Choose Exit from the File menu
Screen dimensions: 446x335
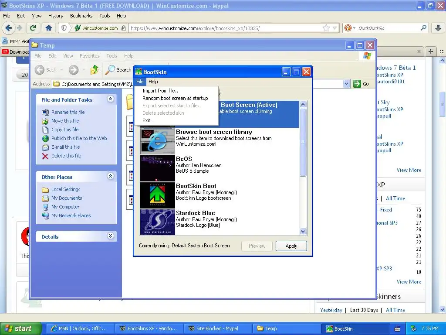[146, 120]
